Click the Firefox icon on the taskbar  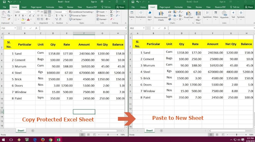(43, 139)
